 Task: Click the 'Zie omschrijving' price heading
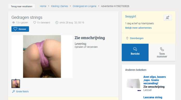pyautogui.click(x=90, y=38)
